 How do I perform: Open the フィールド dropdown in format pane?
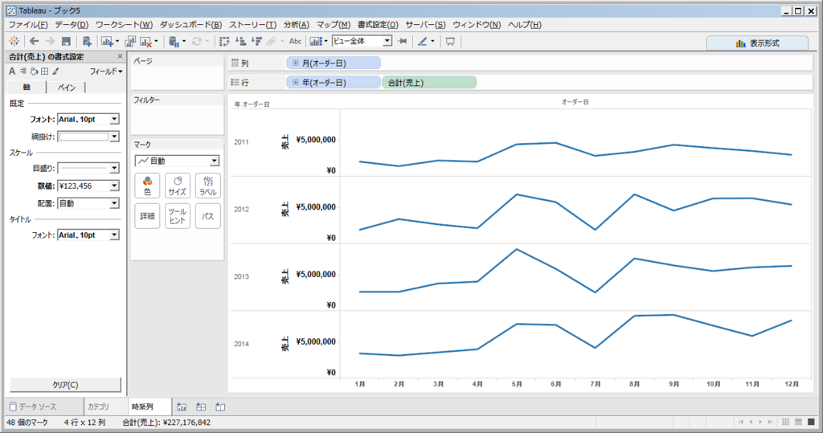[x=106, y=71]
